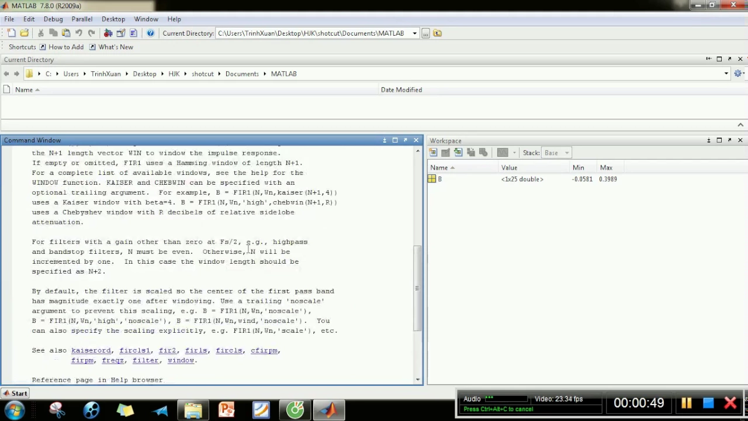Image resolution: width=748 pixels, height=421 pixels.
Task: Open the Window menu
Action: point(146,19)
